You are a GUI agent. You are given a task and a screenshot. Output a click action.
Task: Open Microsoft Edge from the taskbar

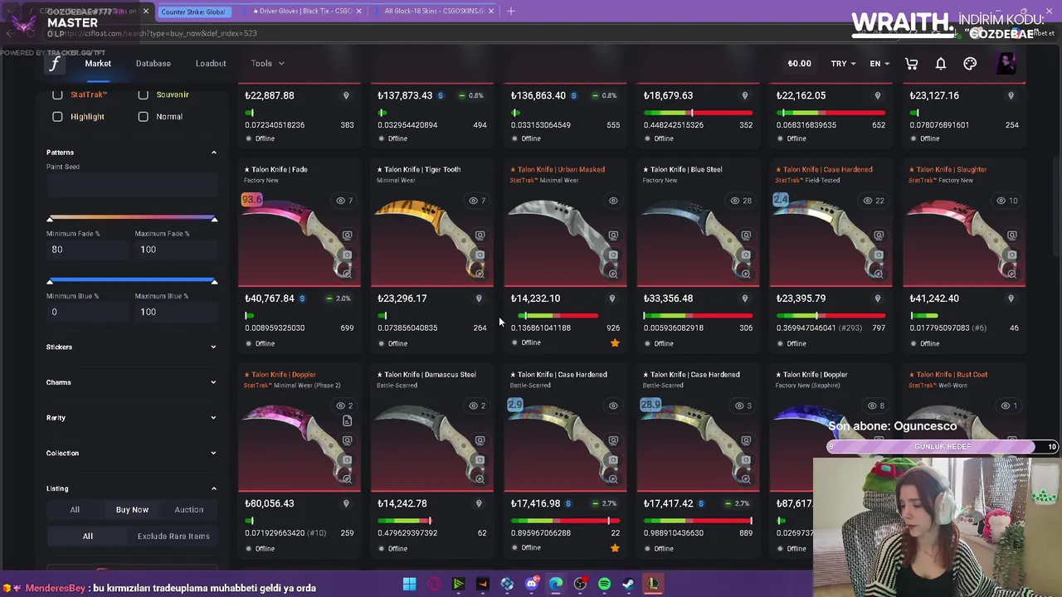(556, 585)
